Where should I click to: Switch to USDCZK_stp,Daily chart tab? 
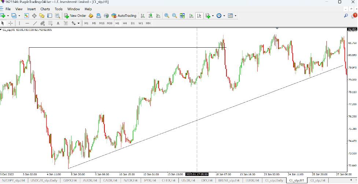(x=44, y=180)
